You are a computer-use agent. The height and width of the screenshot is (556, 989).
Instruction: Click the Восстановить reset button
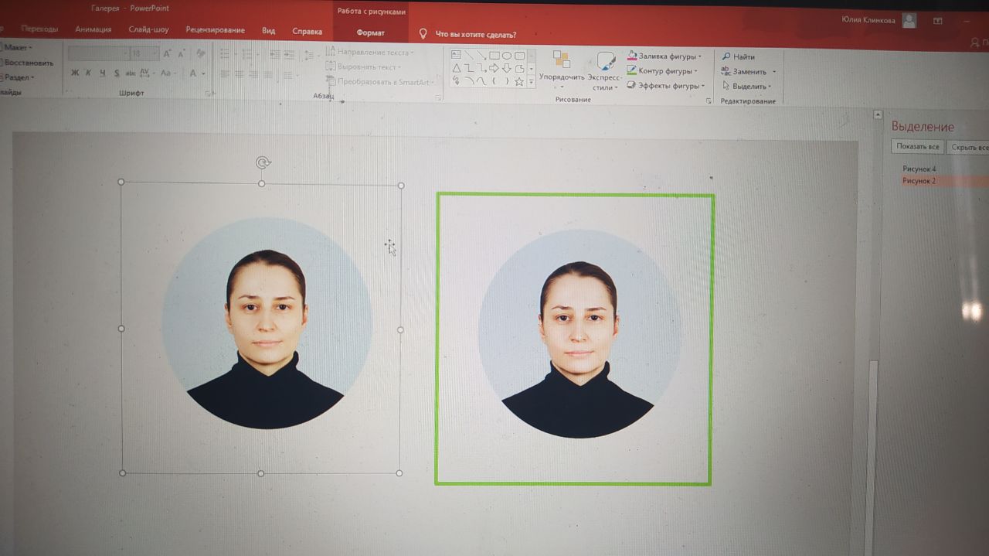(28, 63)
